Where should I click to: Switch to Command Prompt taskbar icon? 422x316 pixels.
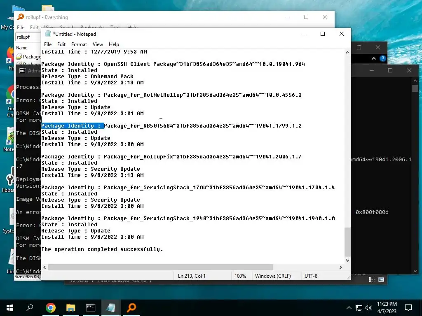(91, 308)
